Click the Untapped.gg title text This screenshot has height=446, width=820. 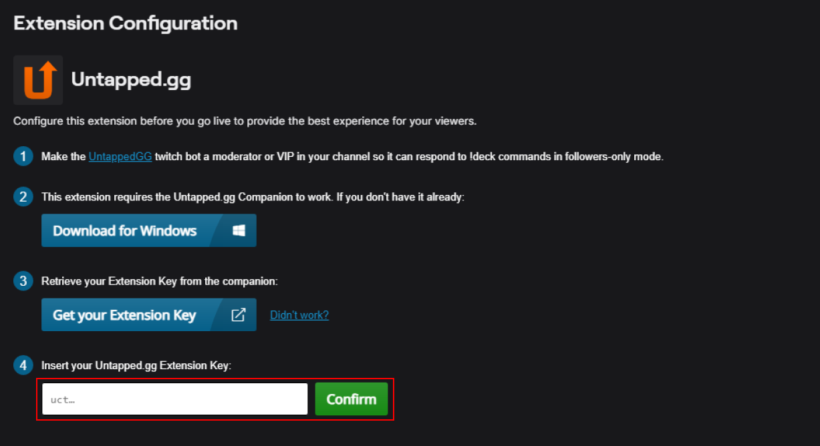point(131,80)
